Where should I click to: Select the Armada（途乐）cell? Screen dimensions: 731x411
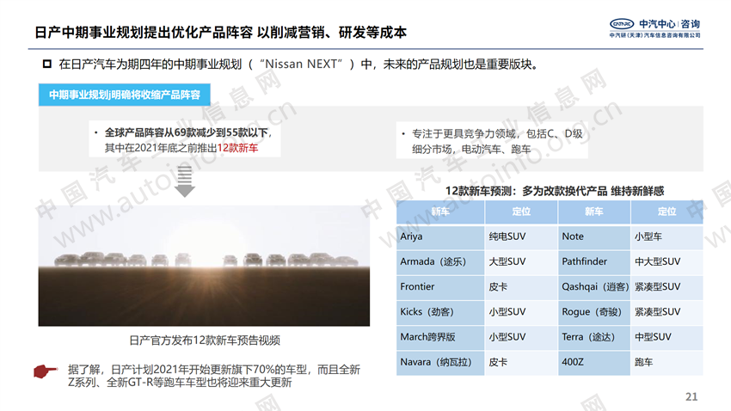440,261
